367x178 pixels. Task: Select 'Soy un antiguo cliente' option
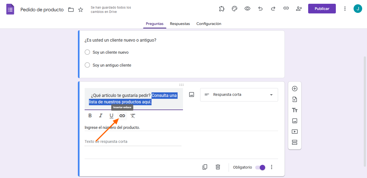tap(87, 65)
